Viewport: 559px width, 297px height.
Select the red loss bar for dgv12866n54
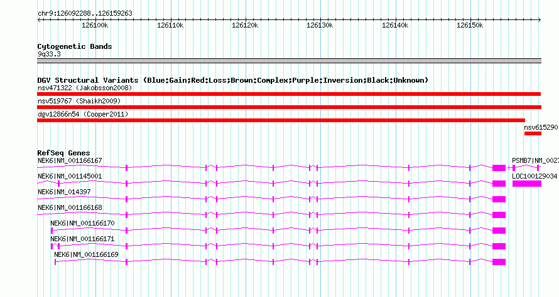coord(281,120)
